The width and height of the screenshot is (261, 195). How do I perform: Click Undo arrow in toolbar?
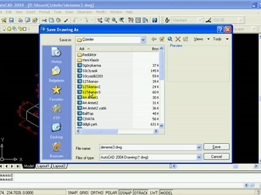(75, 20)
